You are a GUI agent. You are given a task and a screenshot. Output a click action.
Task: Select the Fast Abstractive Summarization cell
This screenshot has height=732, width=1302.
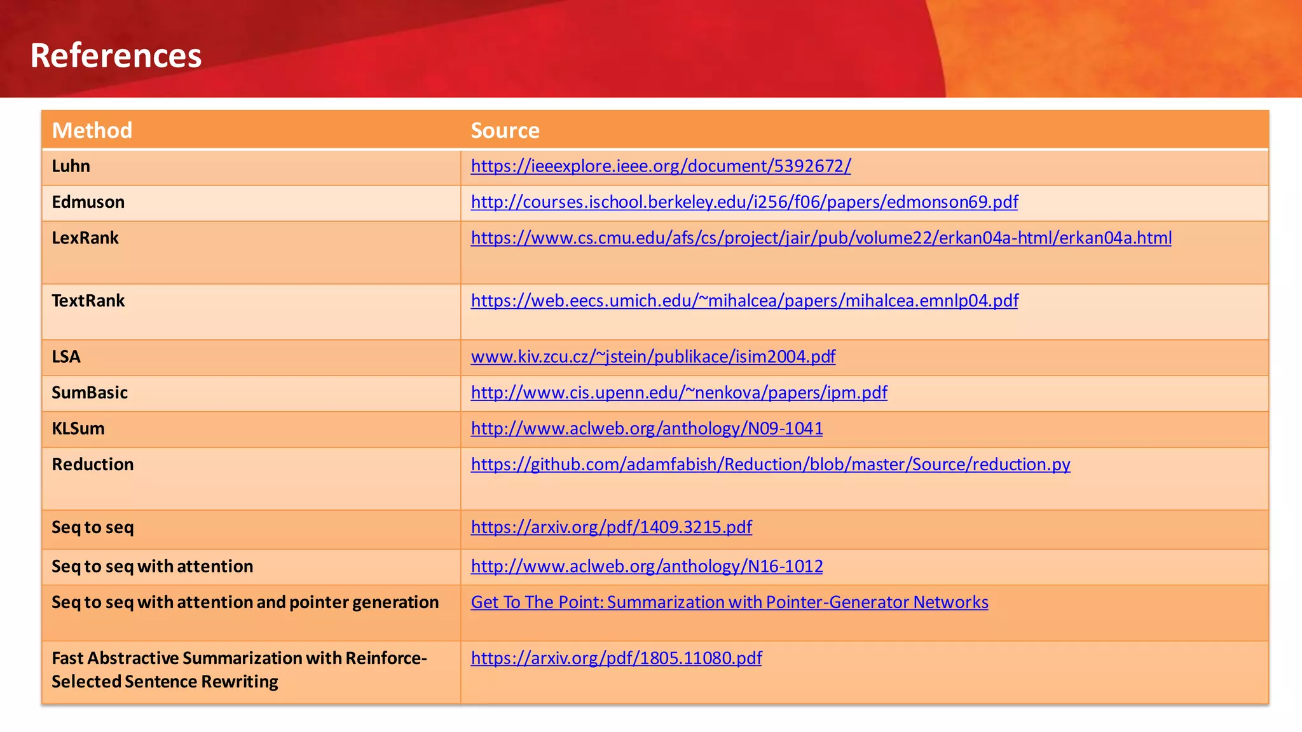(251, 672)
